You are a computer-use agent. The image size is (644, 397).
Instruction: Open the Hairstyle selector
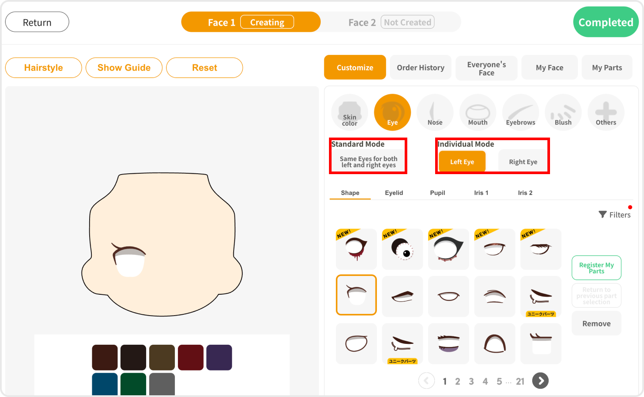44,68
